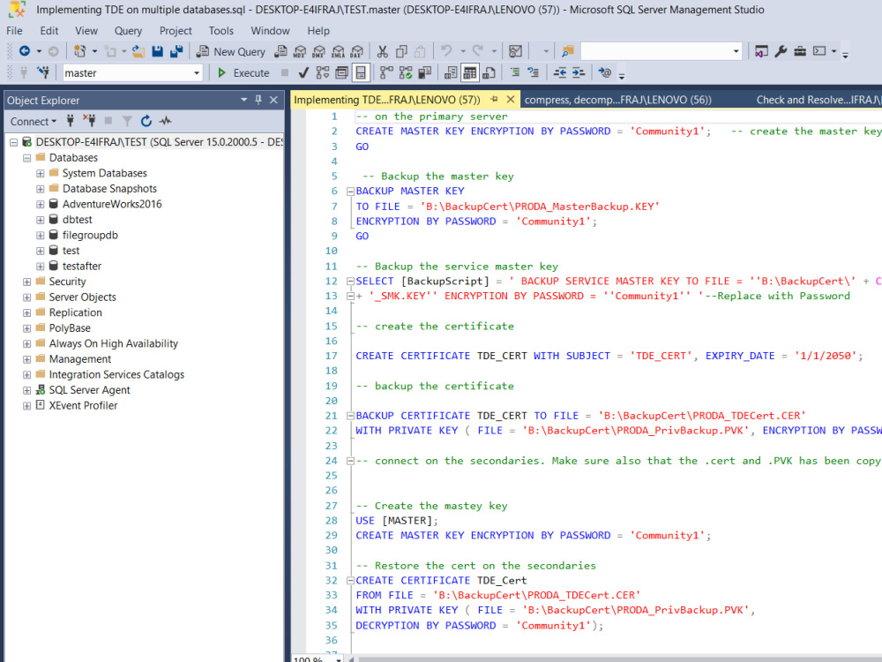Expand the Security folder node
Screen dimensions: 882x662
pyautogui.click(x=26, y=282)
